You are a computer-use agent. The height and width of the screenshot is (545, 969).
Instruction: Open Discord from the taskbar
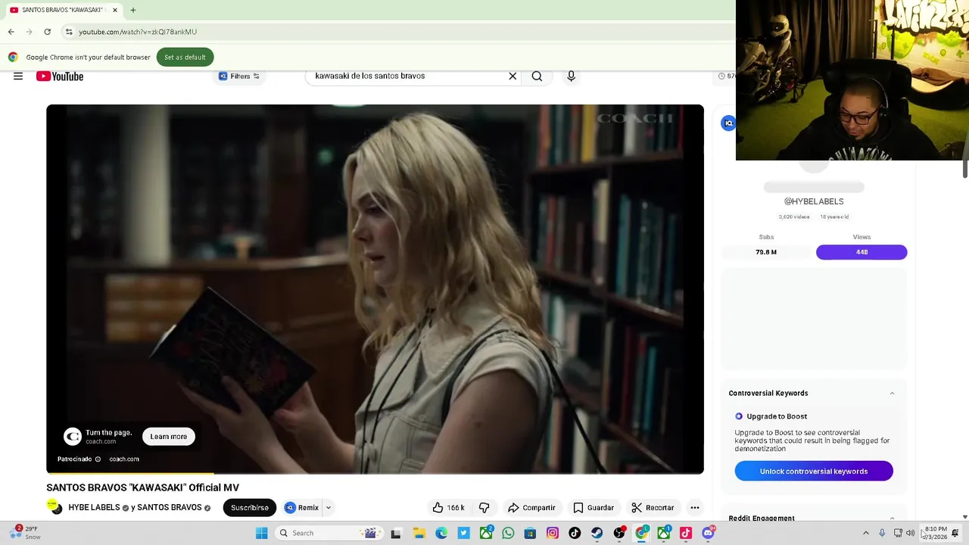pos(708,533)
